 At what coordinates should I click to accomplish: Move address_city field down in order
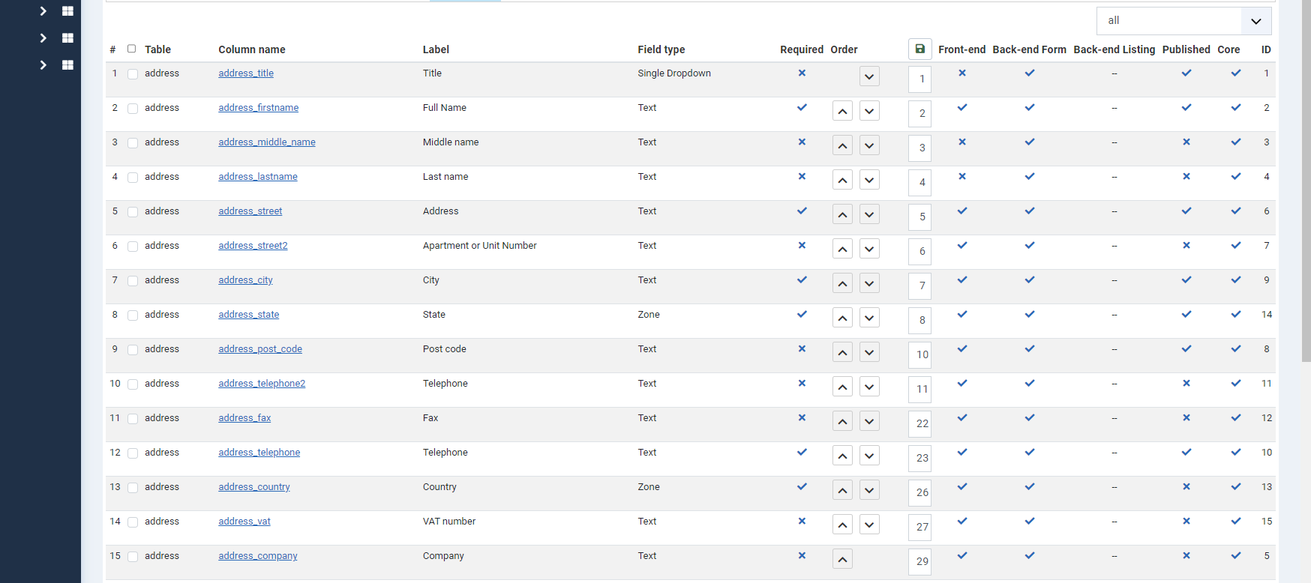(x=869, y=284)
